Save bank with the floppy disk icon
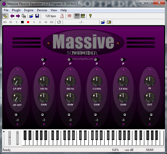Image resolution: width=167 pixels, height=154 pixels. 37,16
